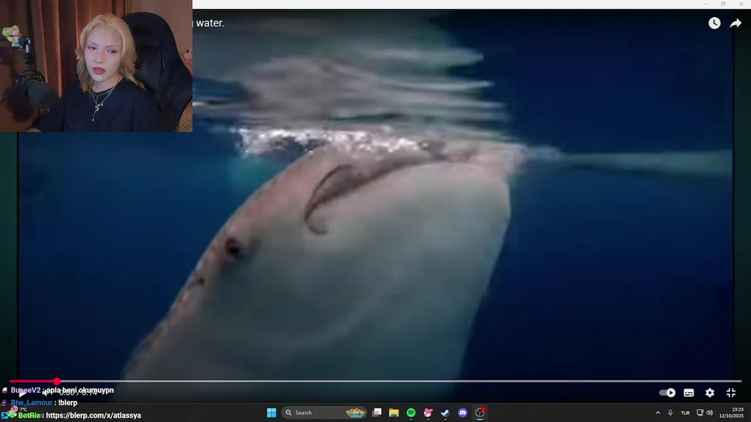This screenshot has width=751, height=422.
Task: Show hidden system tray icons
Action: coord(658,413)
